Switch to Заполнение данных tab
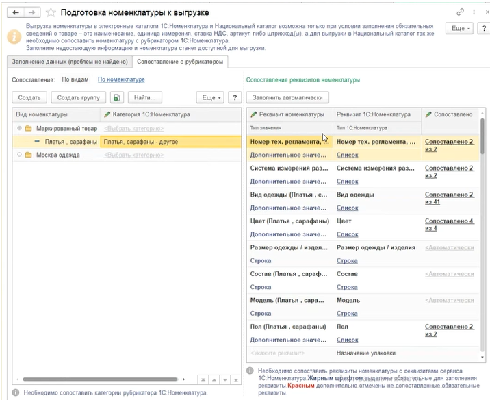The width and height of the screenshot is (490, 400). coord(70,62)
